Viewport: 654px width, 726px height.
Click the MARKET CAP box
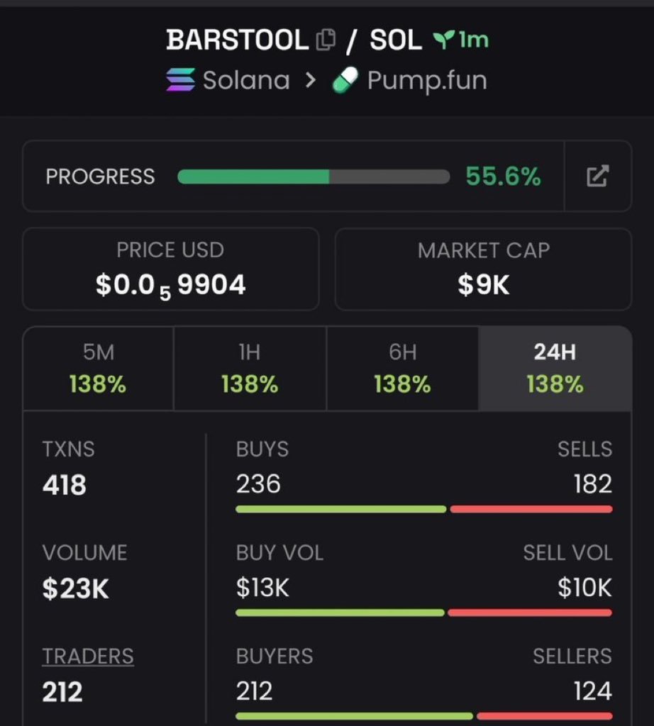click(483, 269)
